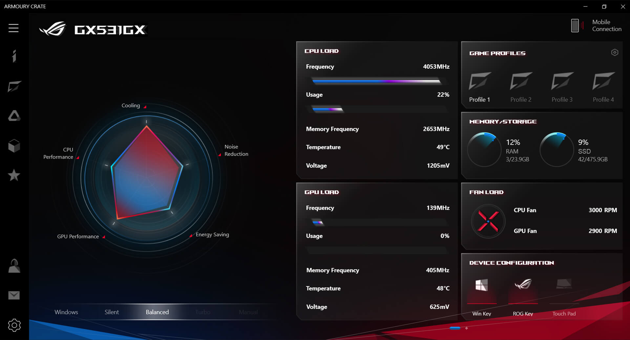Click the 22% CPU usage value
This screenshot has height=340, width=630.
(443, 95)
